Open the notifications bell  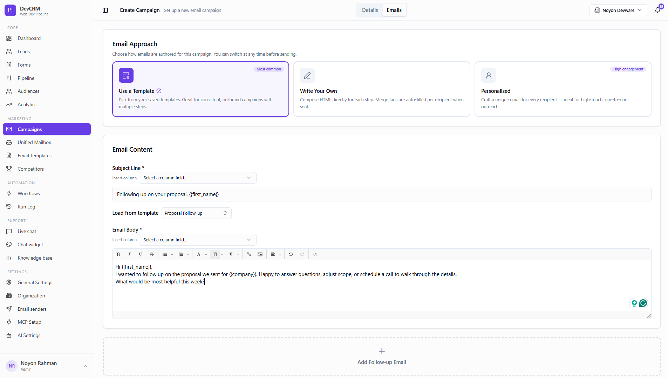(658, 10)
